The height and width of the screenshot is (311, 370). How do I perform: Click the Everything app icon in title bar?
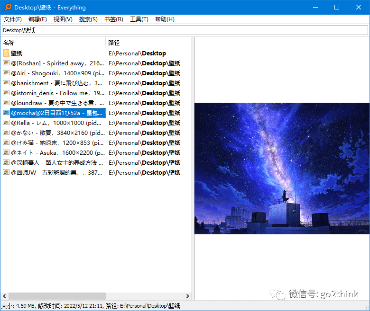tap(8, 7)
